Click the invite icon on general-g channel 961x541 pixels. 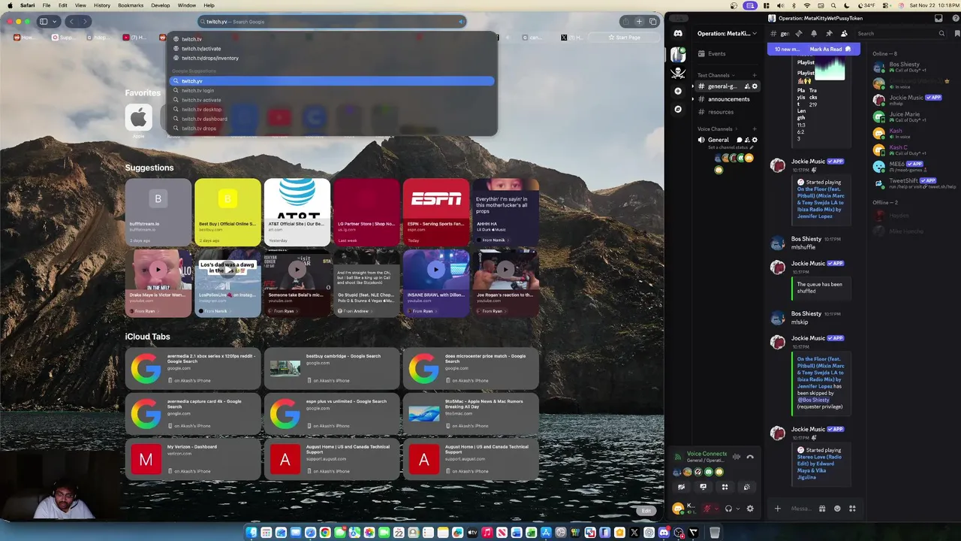(x=746, y=86)
